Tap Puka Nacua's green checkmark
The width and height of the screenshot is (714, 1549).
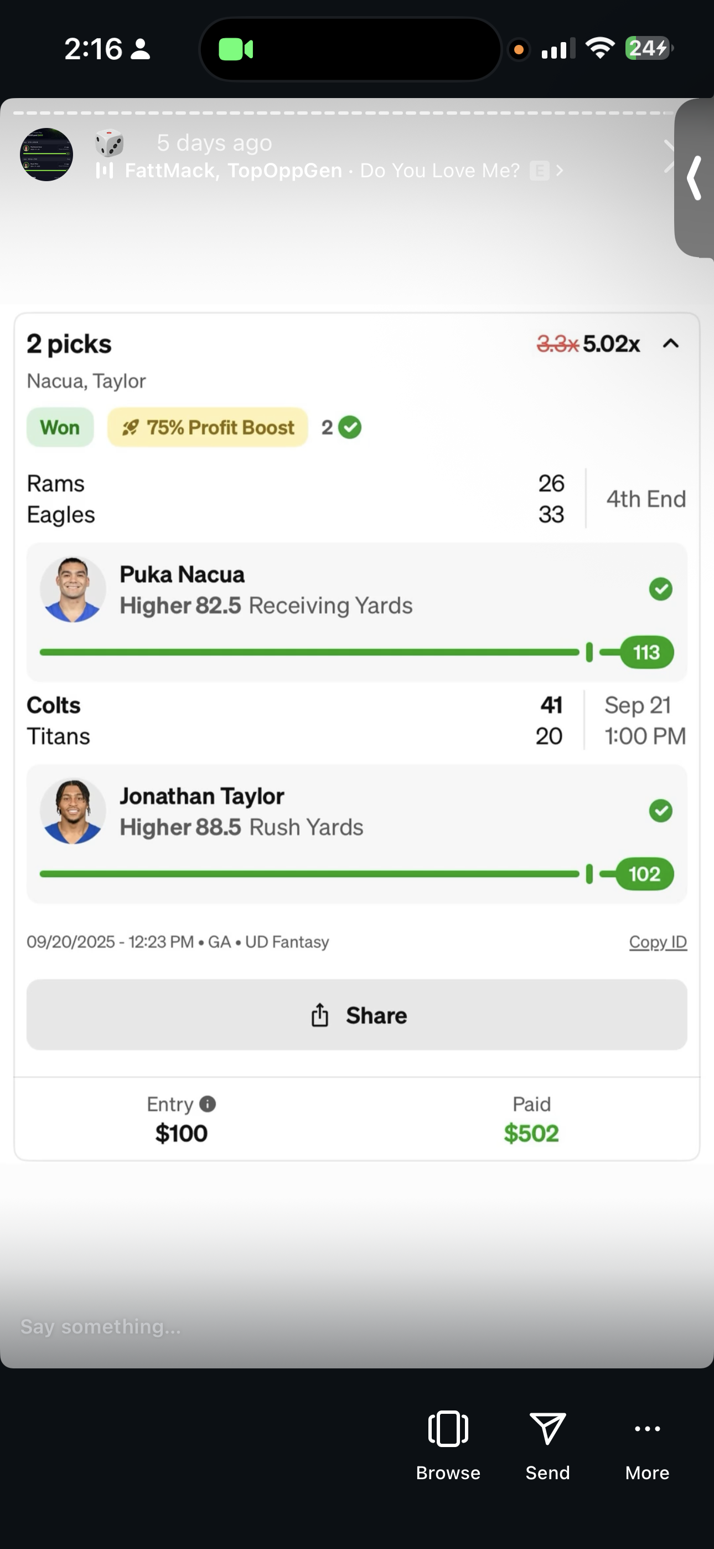tap(660, 589)
